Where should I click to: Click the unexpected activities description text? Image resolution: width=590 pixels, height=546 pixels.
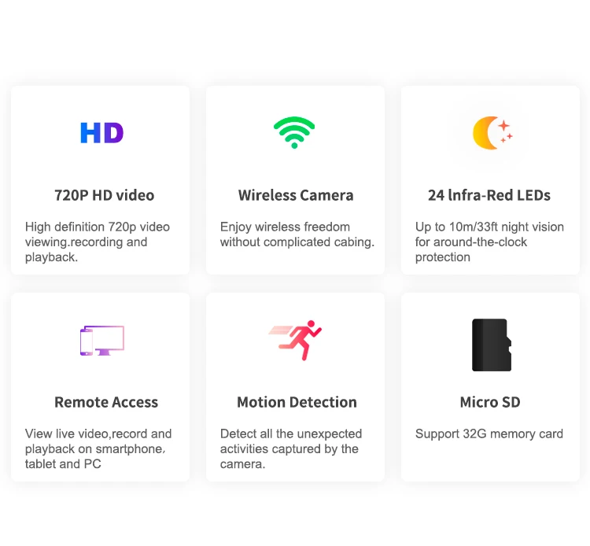(x=291, y=449)
